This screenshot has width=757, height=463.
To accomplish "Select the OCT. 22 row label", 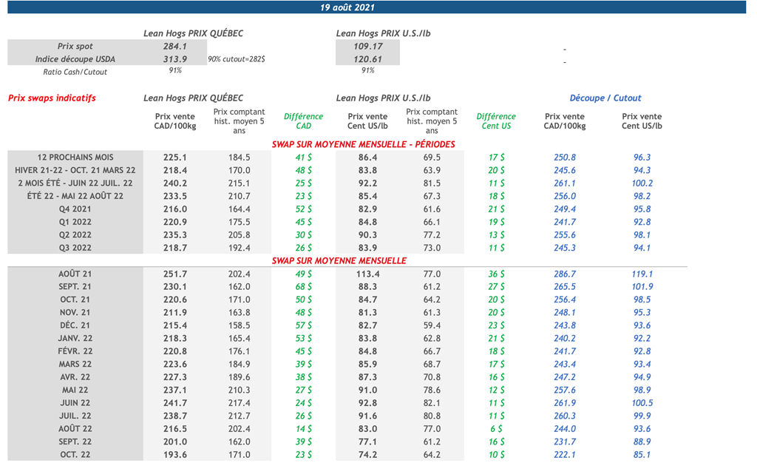I will 75,454.
